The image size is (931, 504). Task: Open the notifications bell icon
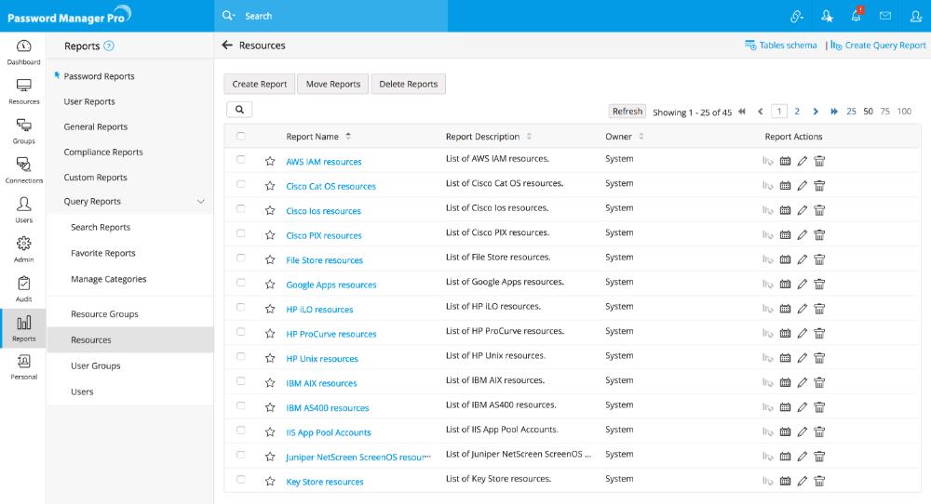[856, 16]
